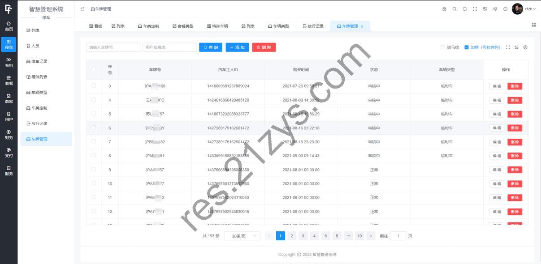Click owner ID 1418069681237889024 cell
Screen dimensions: 541x264
228,86
